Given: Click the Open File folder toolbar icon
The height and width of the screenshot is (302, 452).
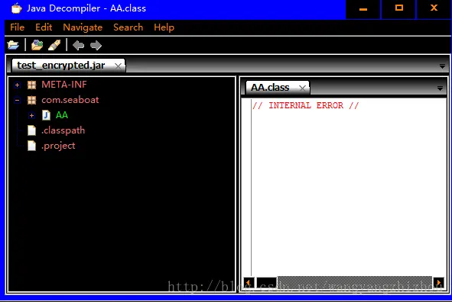Looking at the screenshot, I should [13, 45].
